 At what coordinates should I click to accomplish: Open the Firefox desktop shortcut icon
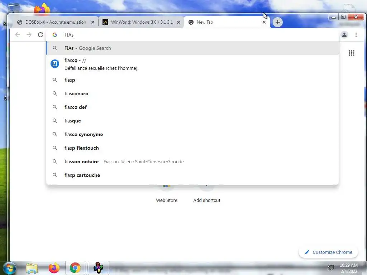[x=42, y=9]
